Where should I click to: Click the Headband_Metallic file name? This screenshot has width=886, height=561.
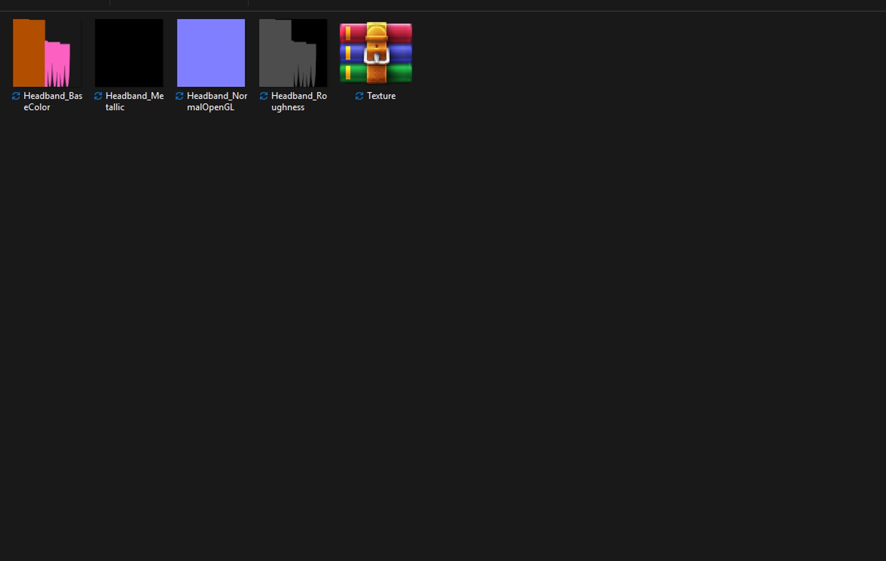(x=135, y=101)
